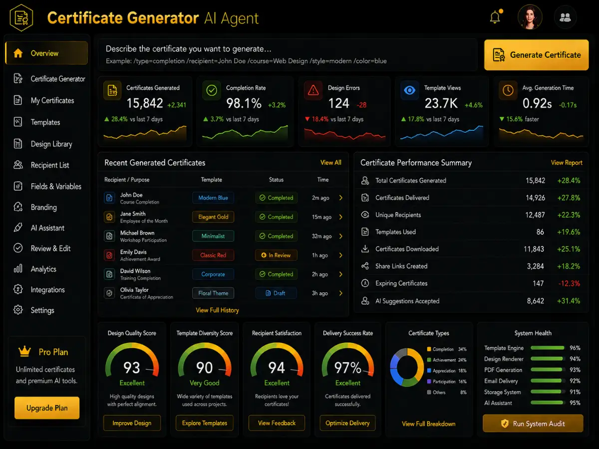The height and width of the screenshot is (449, 599).
Task: Open Integrations in the sidebar
Action: point(39,290)
